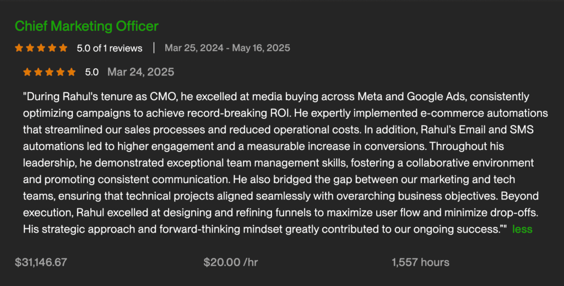Image resolution: width=564 pixels, height=286 pixels.
Task: Click first star beside "5.0 of 1 reviews"
Action: tap(19, 48)
